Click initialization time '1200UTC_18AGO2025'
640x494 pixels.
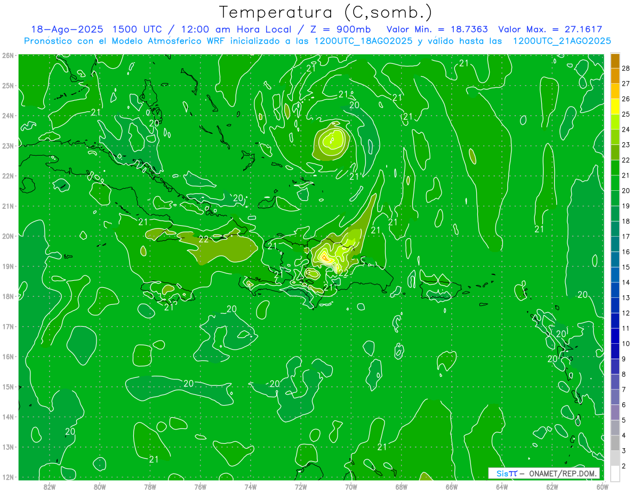(x=363, y=41)
